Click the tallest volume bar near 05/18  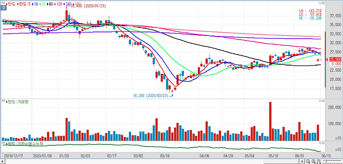270,121
